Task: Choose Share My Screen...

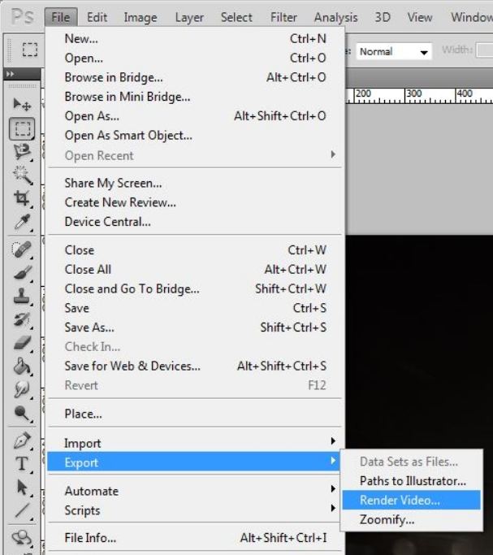Action: pyautogui.click(x=196, y=183)
